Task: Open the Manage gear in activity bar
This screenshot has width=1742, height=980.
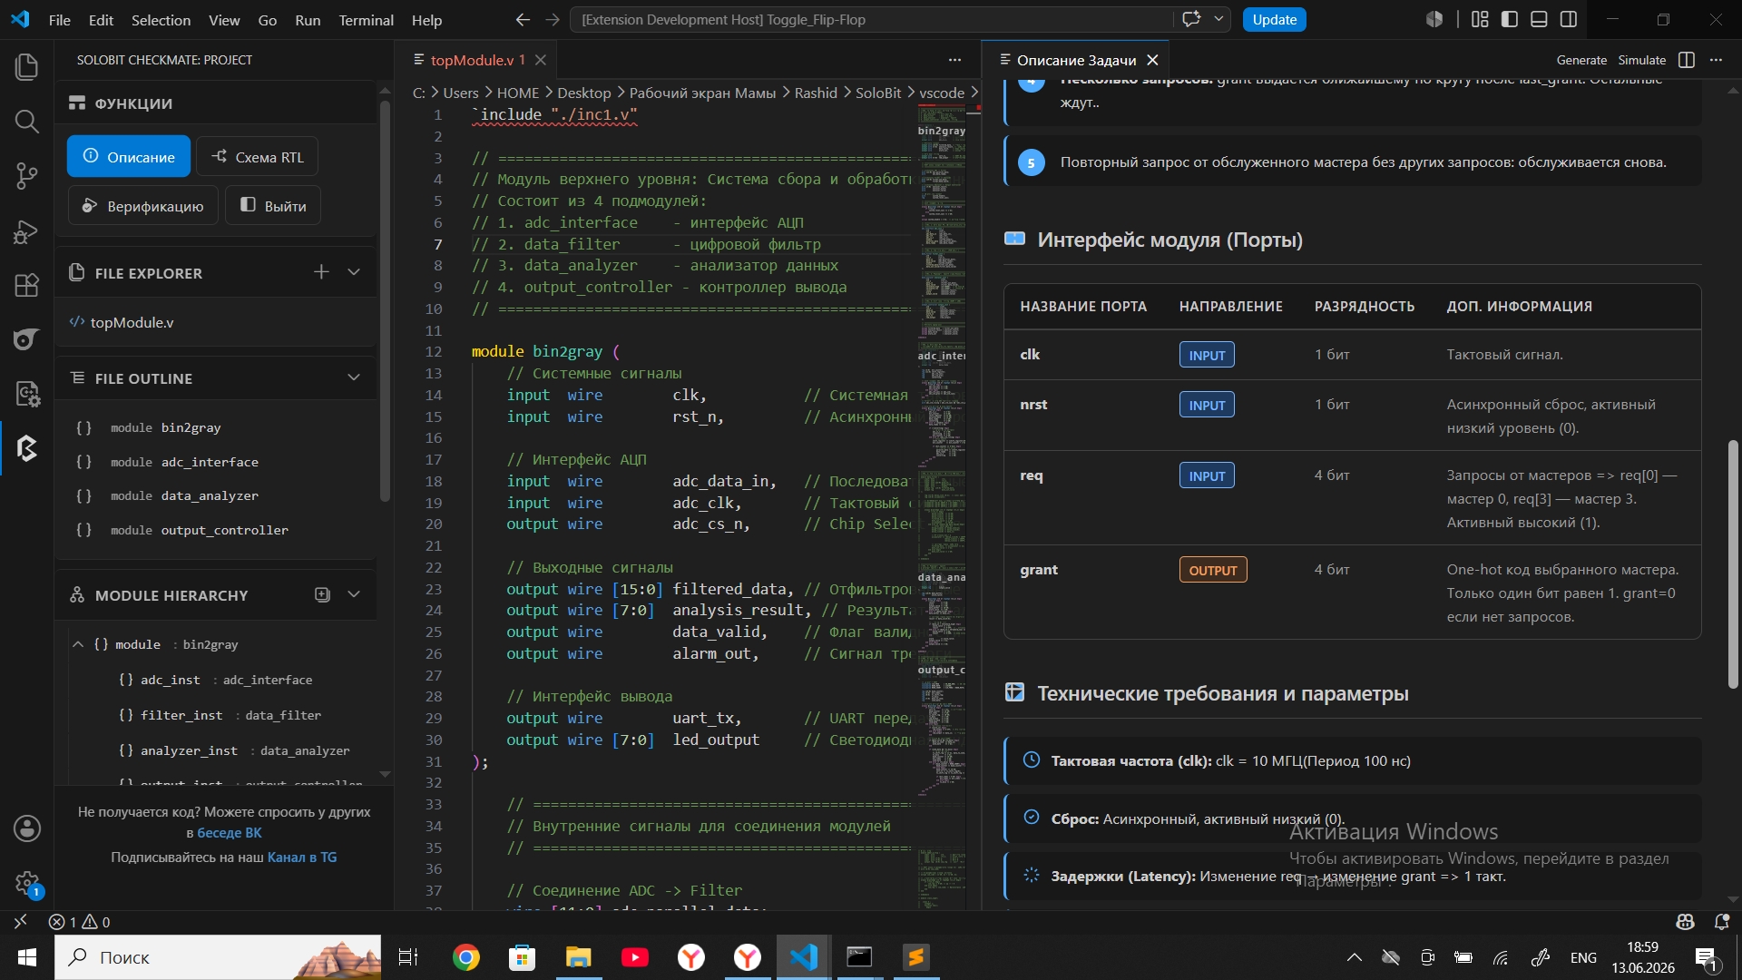Action: click(26, 882)
